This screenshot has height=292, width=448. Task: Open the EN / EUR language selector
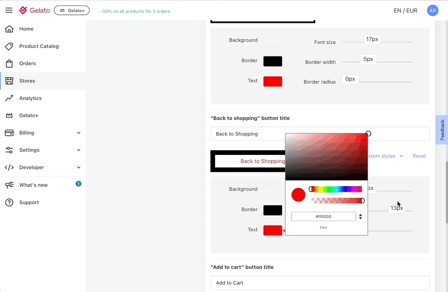tap(406, 11)
